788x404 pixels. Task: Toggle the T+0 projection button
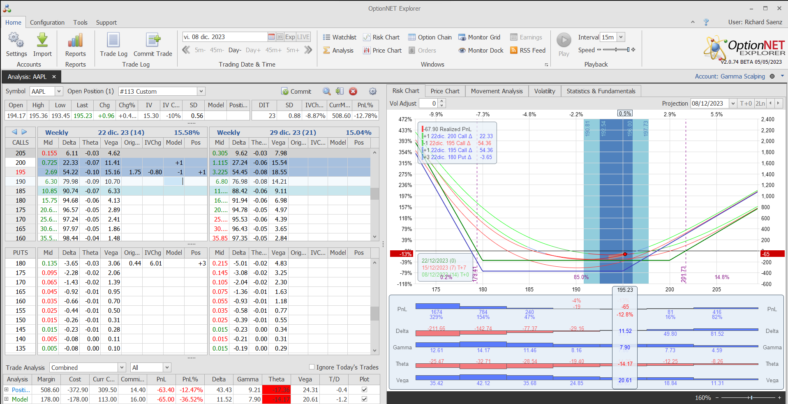pyautogui.click(x=746, y=104)
